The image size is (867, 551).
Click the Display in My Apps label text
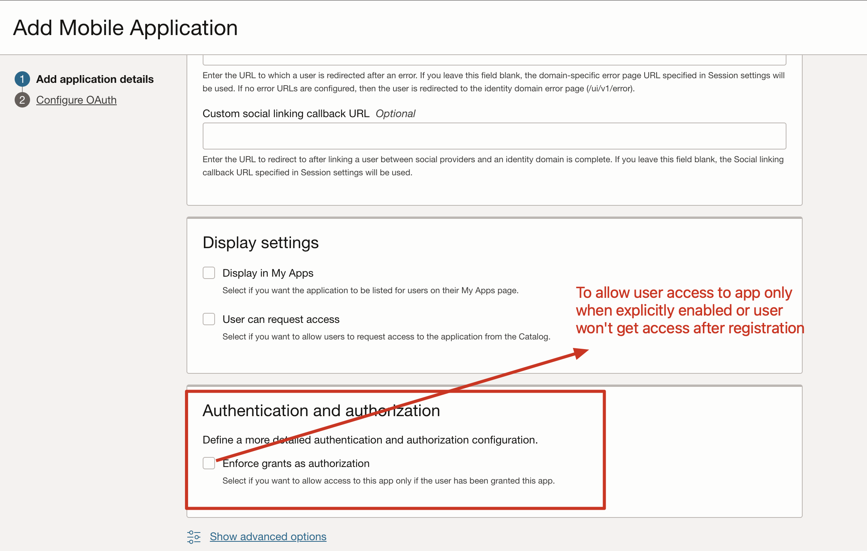click(268, 273)
